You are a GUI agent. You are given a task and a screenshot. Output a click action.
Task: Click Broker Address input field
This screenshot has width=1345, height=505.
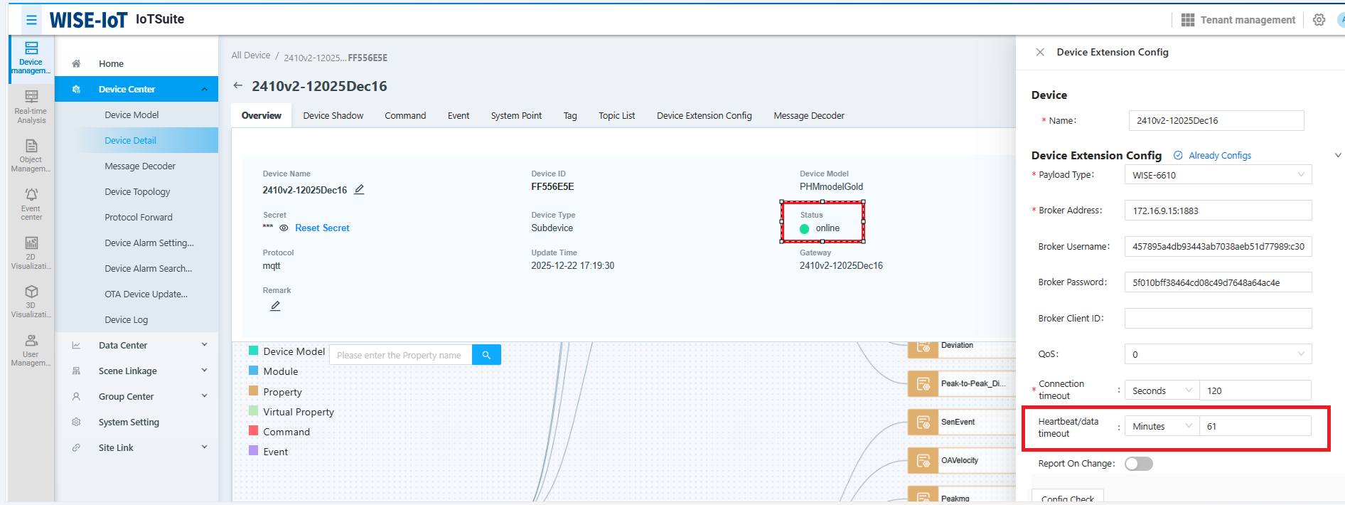pyautogui.click(x=1218, y=211)
